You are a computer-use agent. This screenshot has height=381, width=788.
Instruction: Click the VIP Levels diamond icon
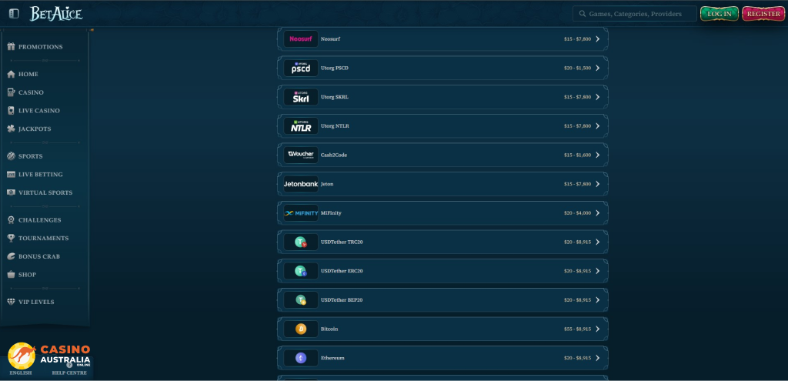pos(11,302)
